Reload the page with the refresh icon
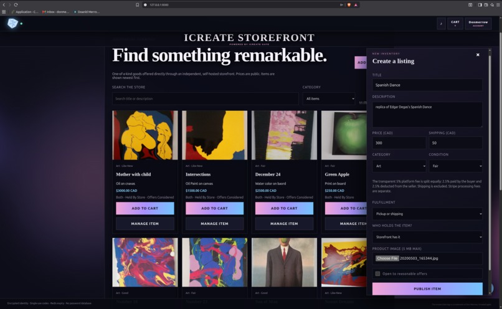This screenshot has height=309, width=502. click(x=16, y=5)
